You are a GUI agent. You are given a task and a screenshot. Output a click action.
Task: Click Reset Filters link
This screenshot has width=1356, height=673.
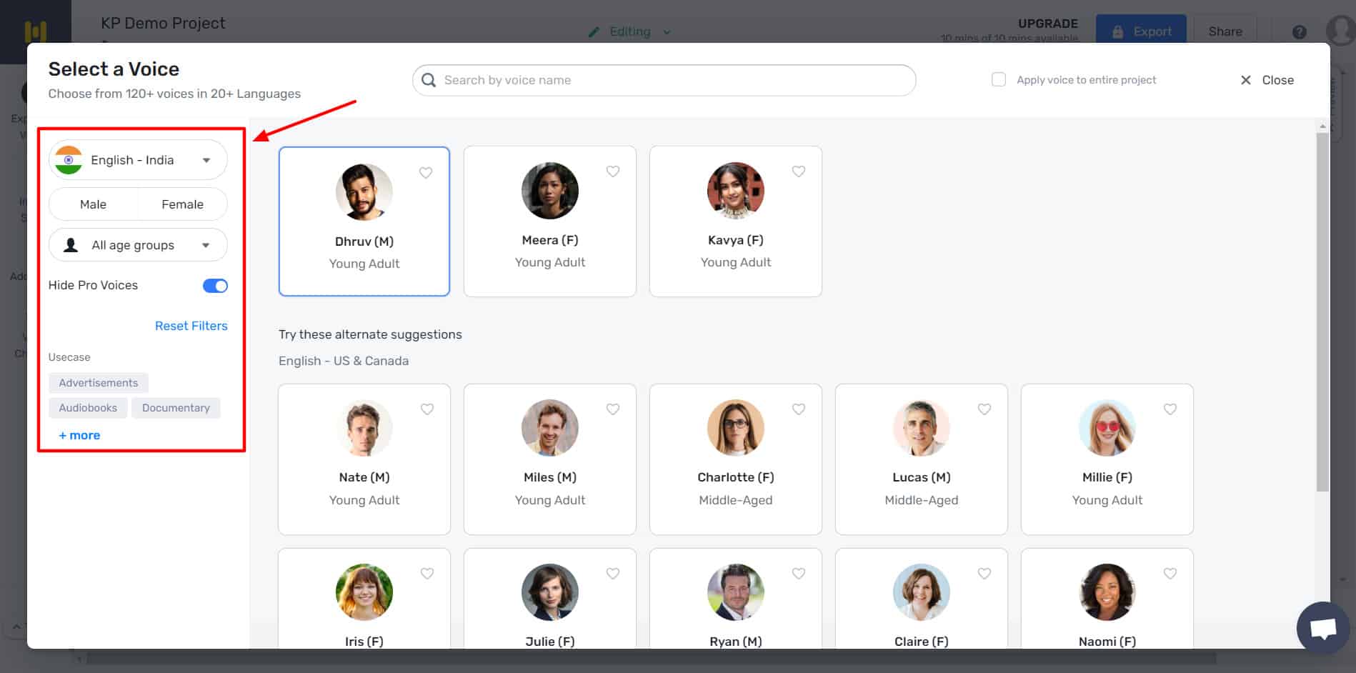coord(191,326)
